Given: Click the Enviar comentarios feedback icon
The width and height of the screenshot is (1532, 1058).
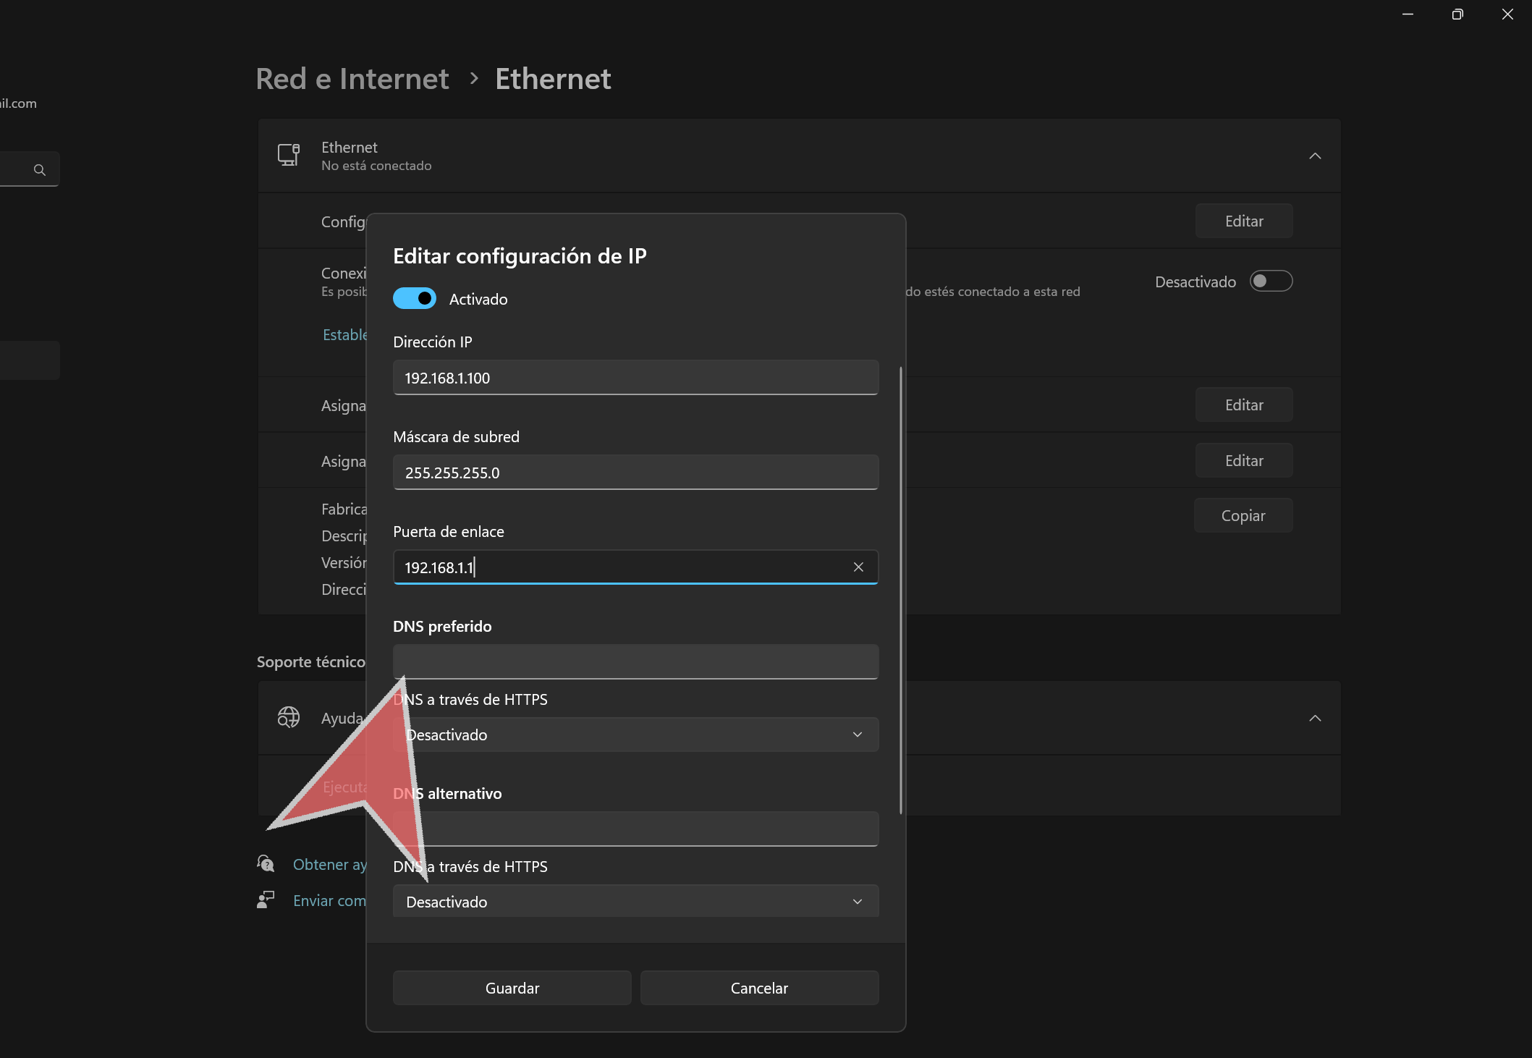Looking at the screenshot, I should [x=266, y=900].
